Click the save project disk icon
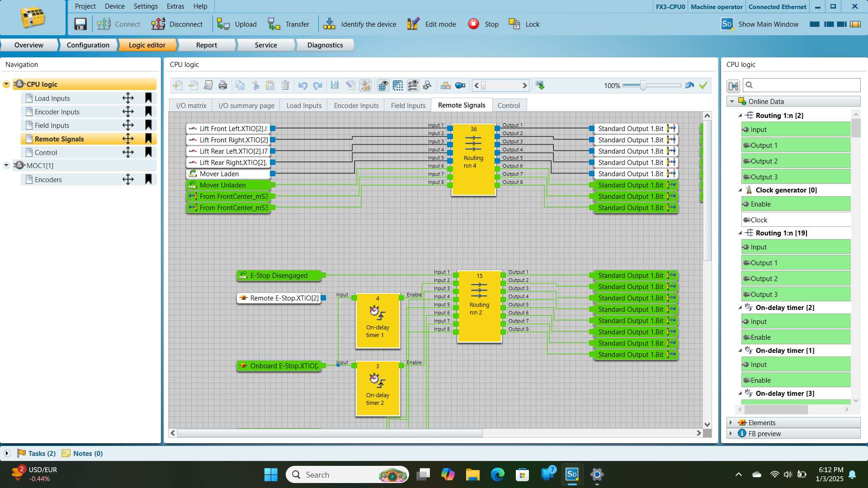The height and width of the screenshot is (488, 868). click(80, 24)
